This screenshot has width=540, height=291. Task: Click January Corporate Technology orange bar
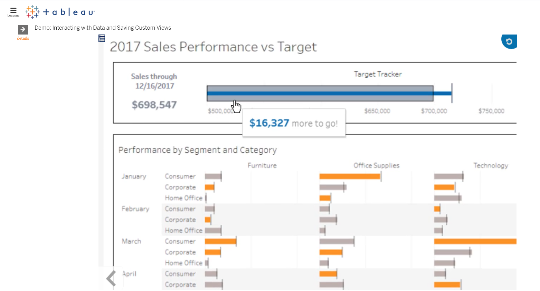[444, 187]
